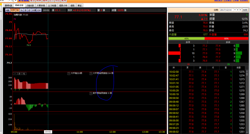Toggle the 分價 price distribution button
This screenshot has height=134, width=250.
34,10
